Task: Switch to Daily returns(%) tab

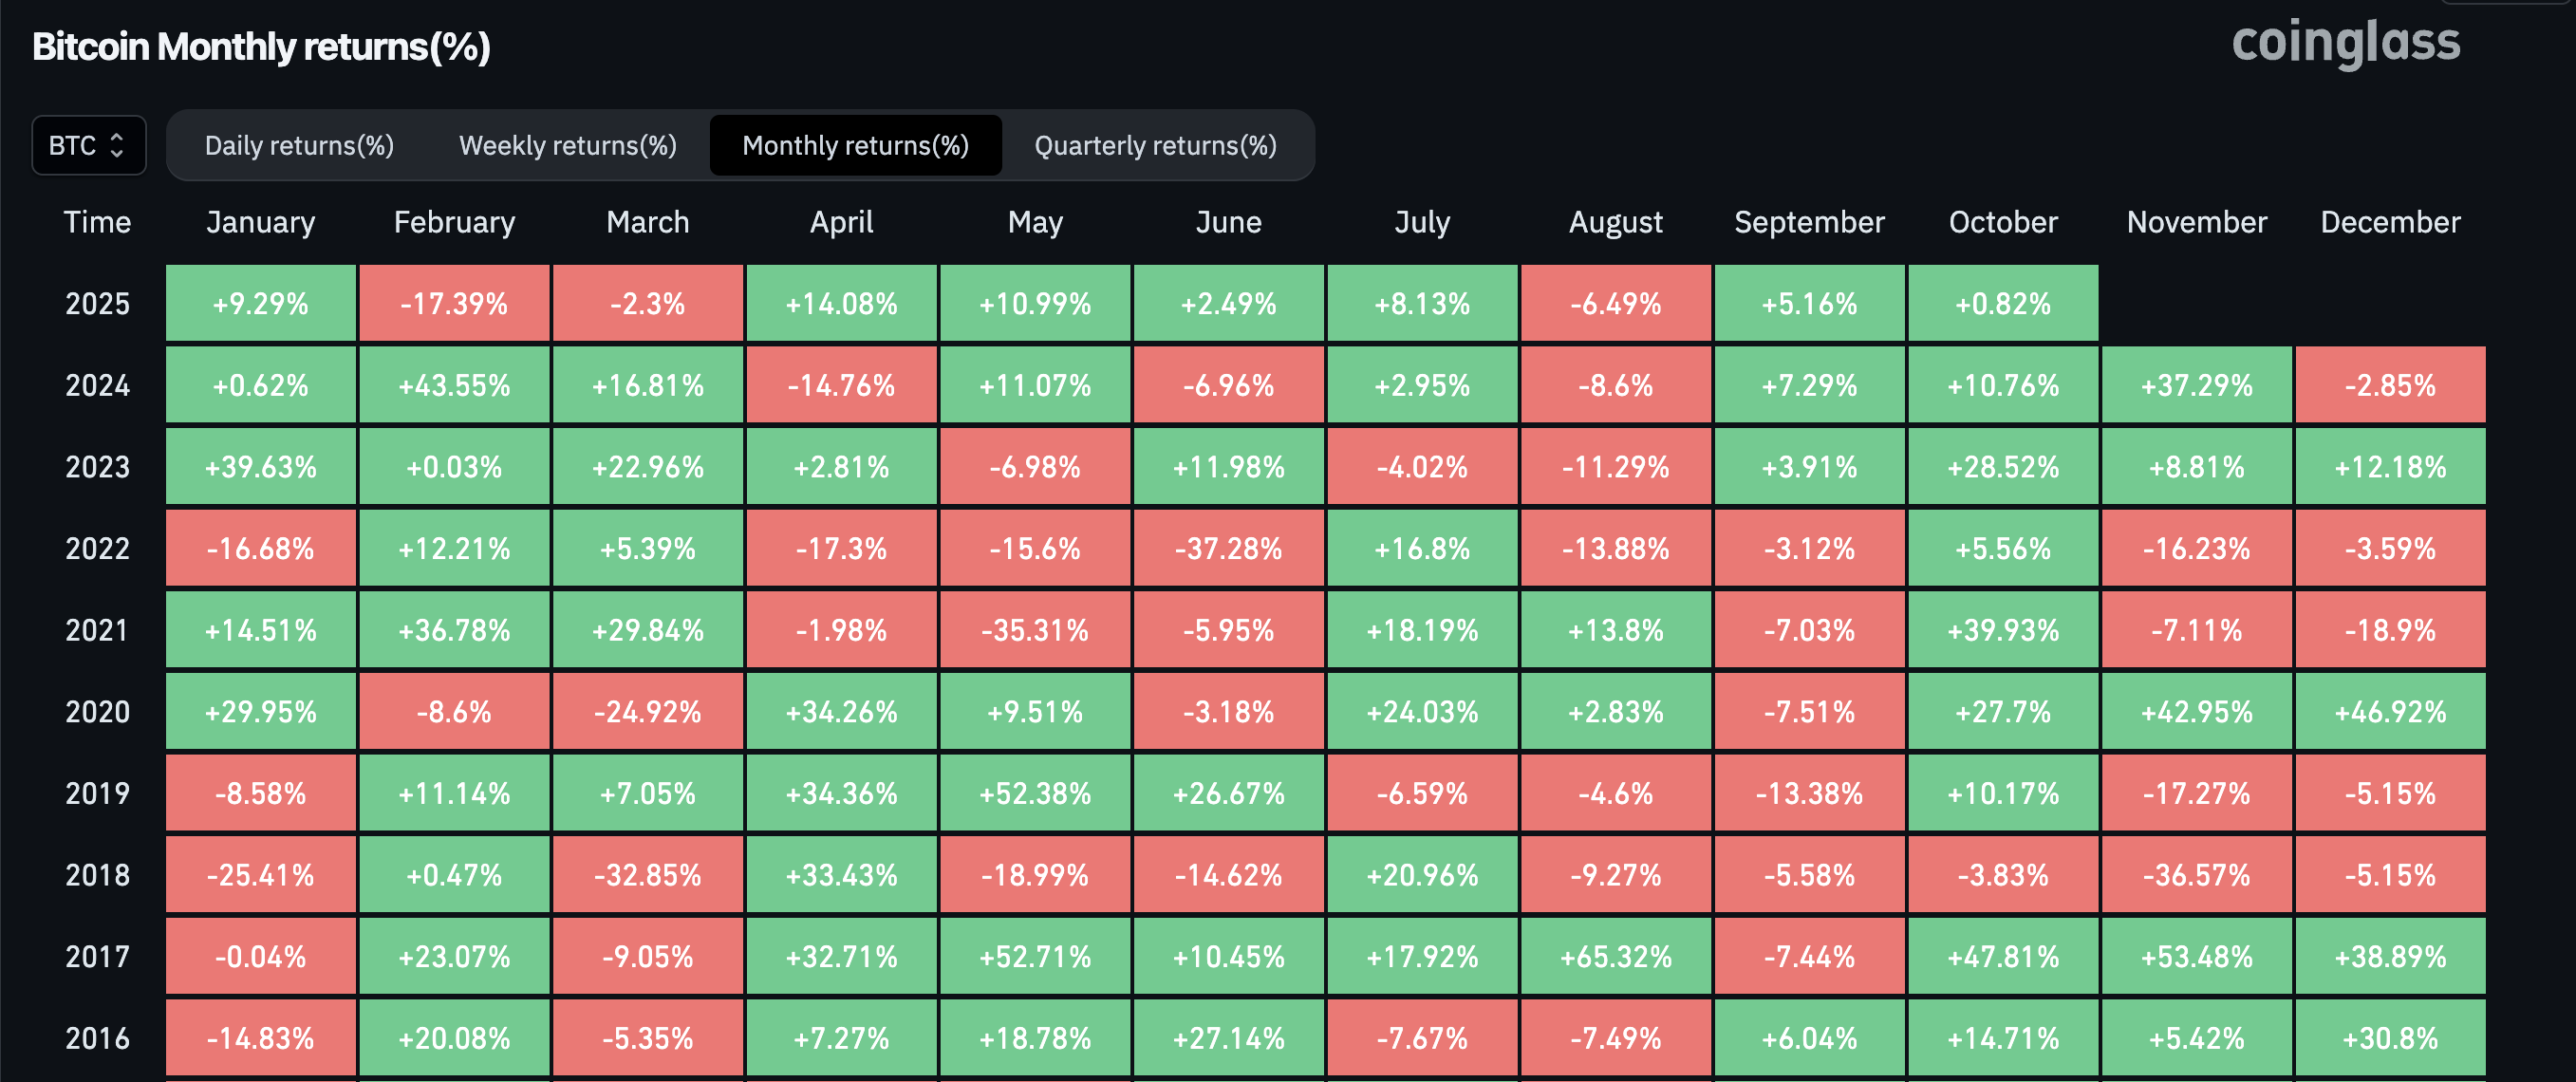Action: coord(299,145)
